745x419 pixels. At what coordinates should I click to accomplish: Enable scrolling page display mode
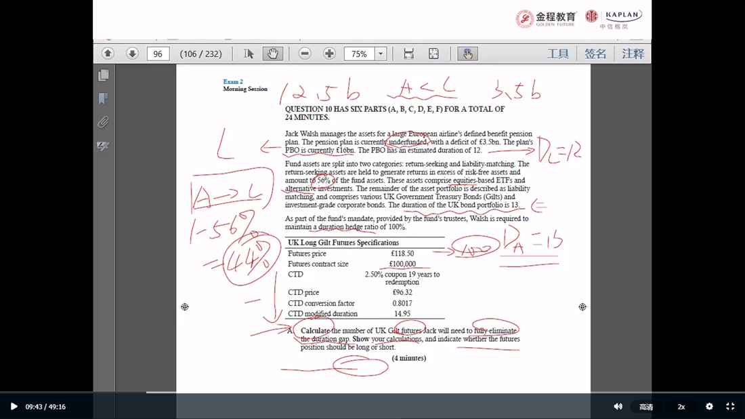click(408, 54)
